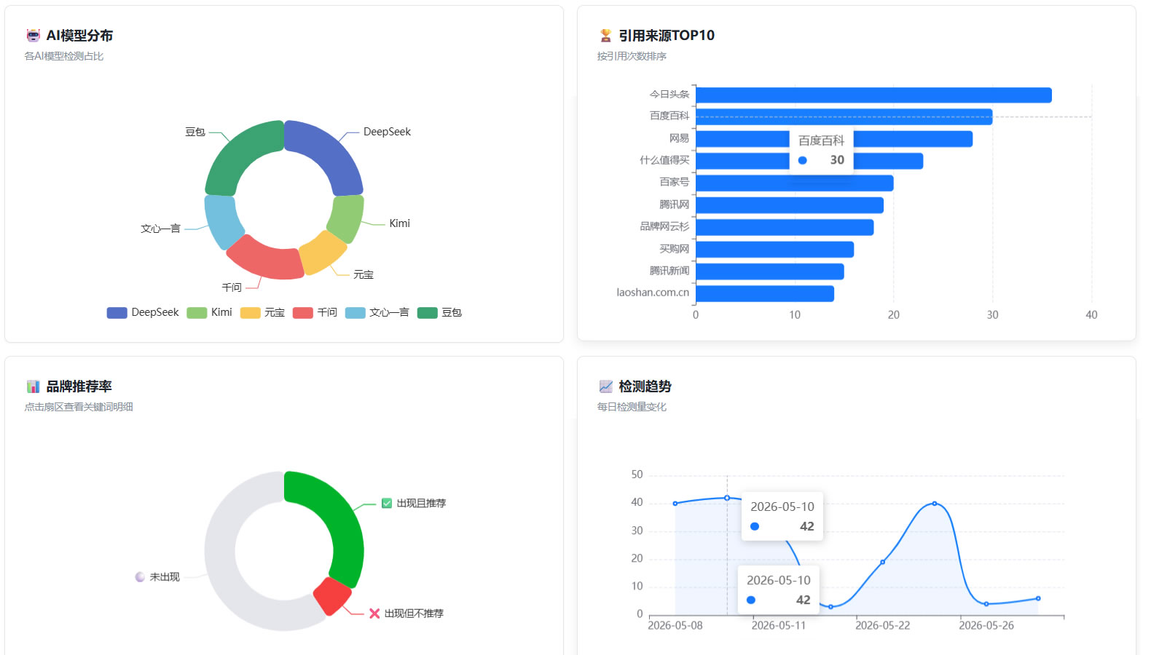This screenshot has height=655, width=1151.
Task: Click the 今日头条 axis label
Action: click(x=669, y=94)
